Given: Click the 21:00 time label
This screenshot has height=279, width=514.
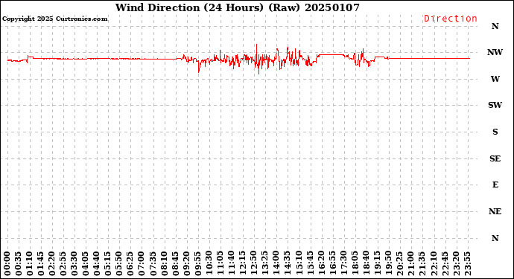Looking at the screenshot, I should [410, 263].
